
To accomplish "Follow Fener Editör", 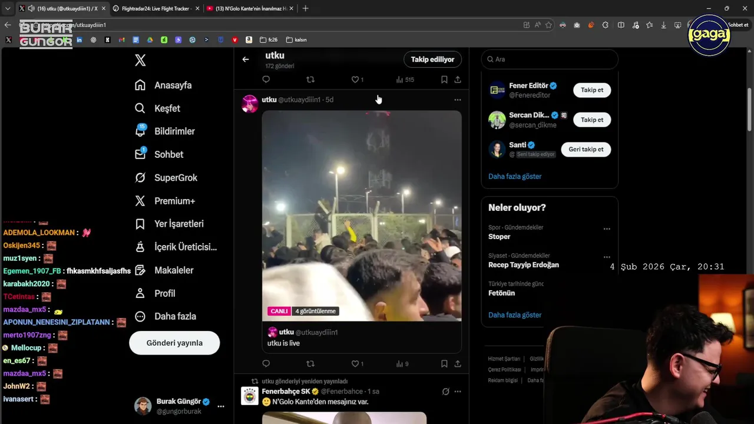I will pyautogui.click(x=592, y=90).
